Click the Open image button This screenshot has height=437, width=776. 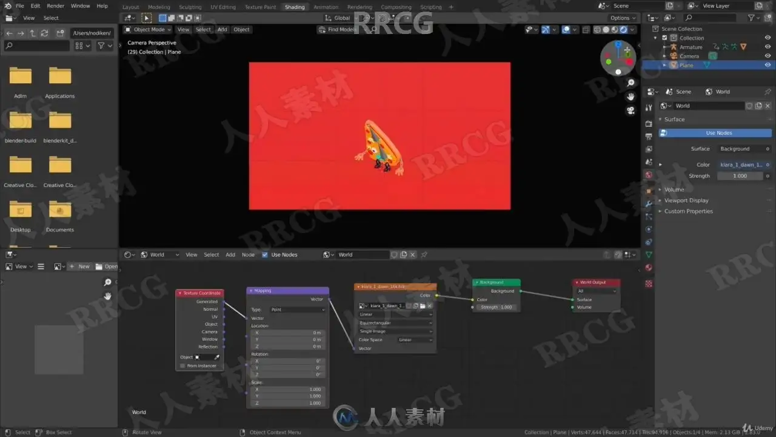coord(106,266)
